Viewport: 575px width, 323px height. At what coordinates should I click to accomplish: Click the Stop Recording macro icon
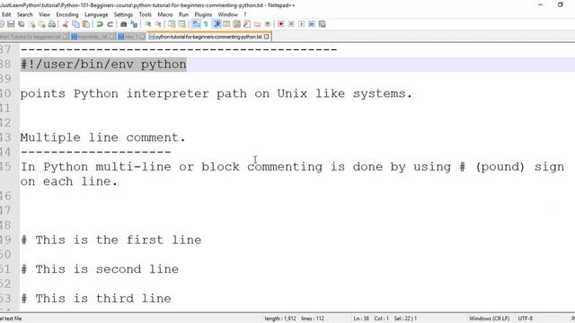tap(291, 24)
